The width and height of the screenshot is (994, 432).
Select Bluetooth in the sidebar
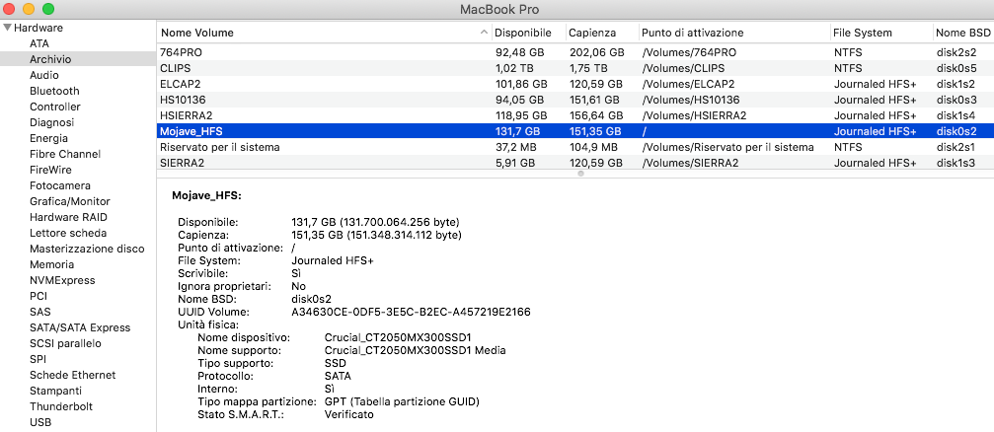(54, 91)
